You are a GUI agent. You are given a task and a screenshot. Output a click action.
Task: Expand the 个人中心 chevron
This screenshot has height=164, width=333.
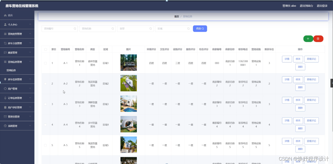pyautogui.click(x=30, y=24)
